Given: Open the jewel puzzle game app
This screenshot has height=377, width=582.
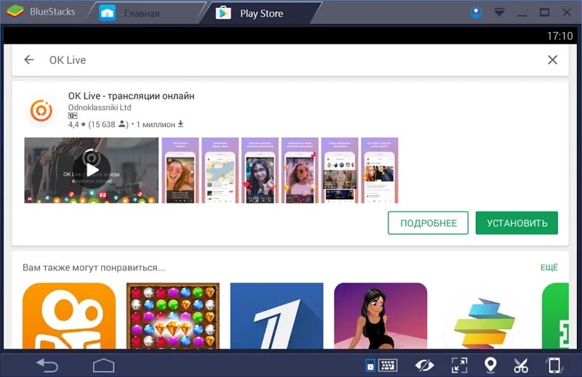Looking at the screenshot, I should coord(173,315).
